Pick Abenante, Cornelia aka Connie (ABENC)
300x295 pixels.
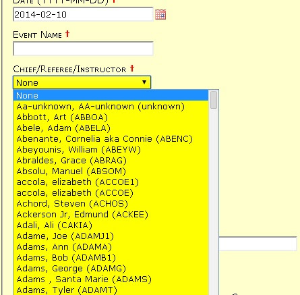111,138
